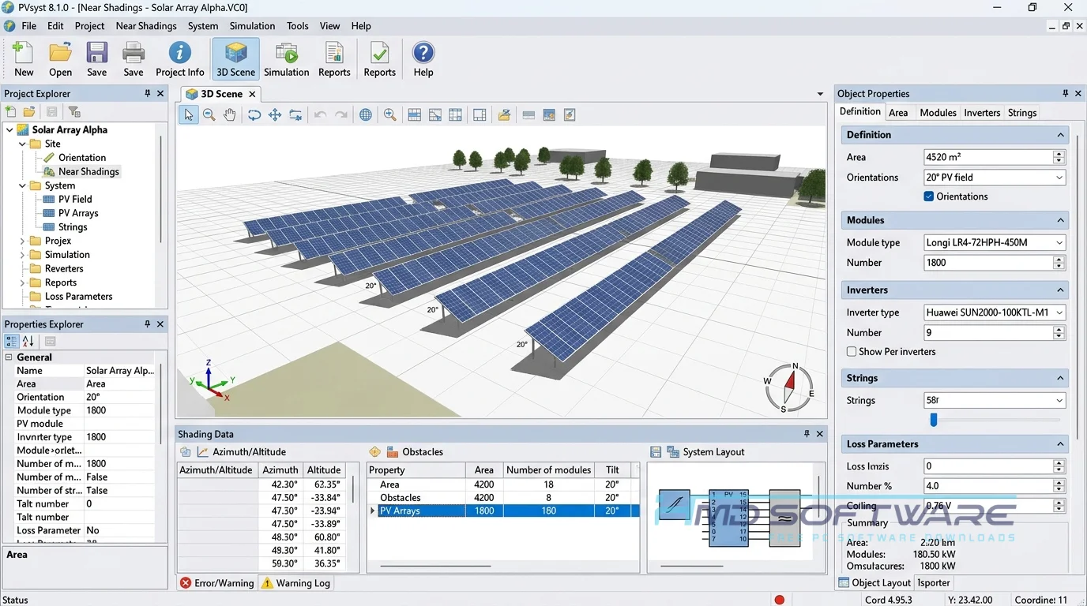Select the magnifier zoom tool beside the pointer
Screen dimensions: 1087x606
point(209,114)
